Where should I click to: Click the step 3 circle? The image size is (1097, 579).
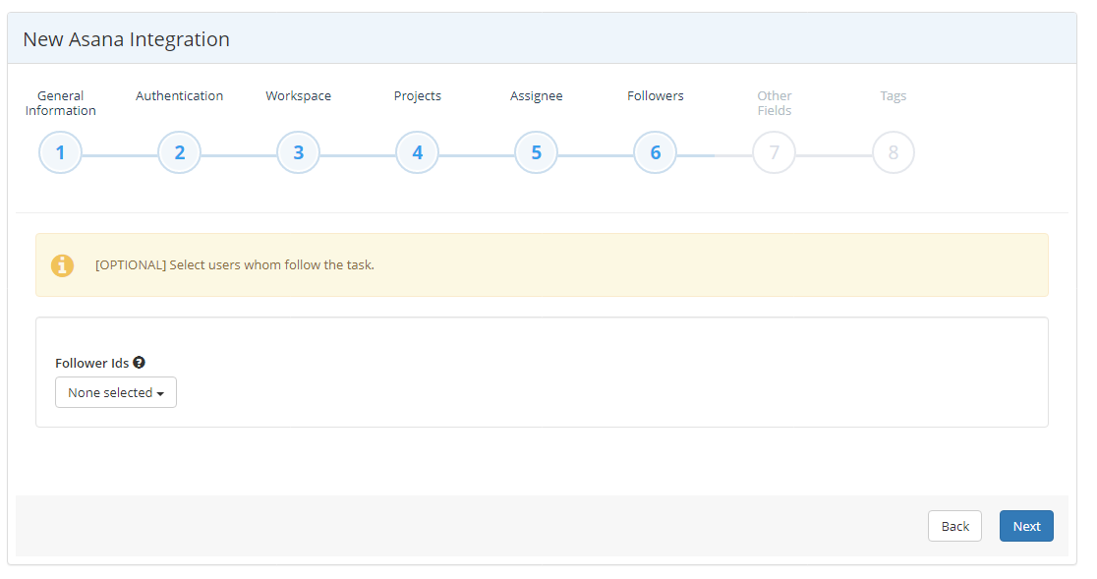tap(298, 152)
